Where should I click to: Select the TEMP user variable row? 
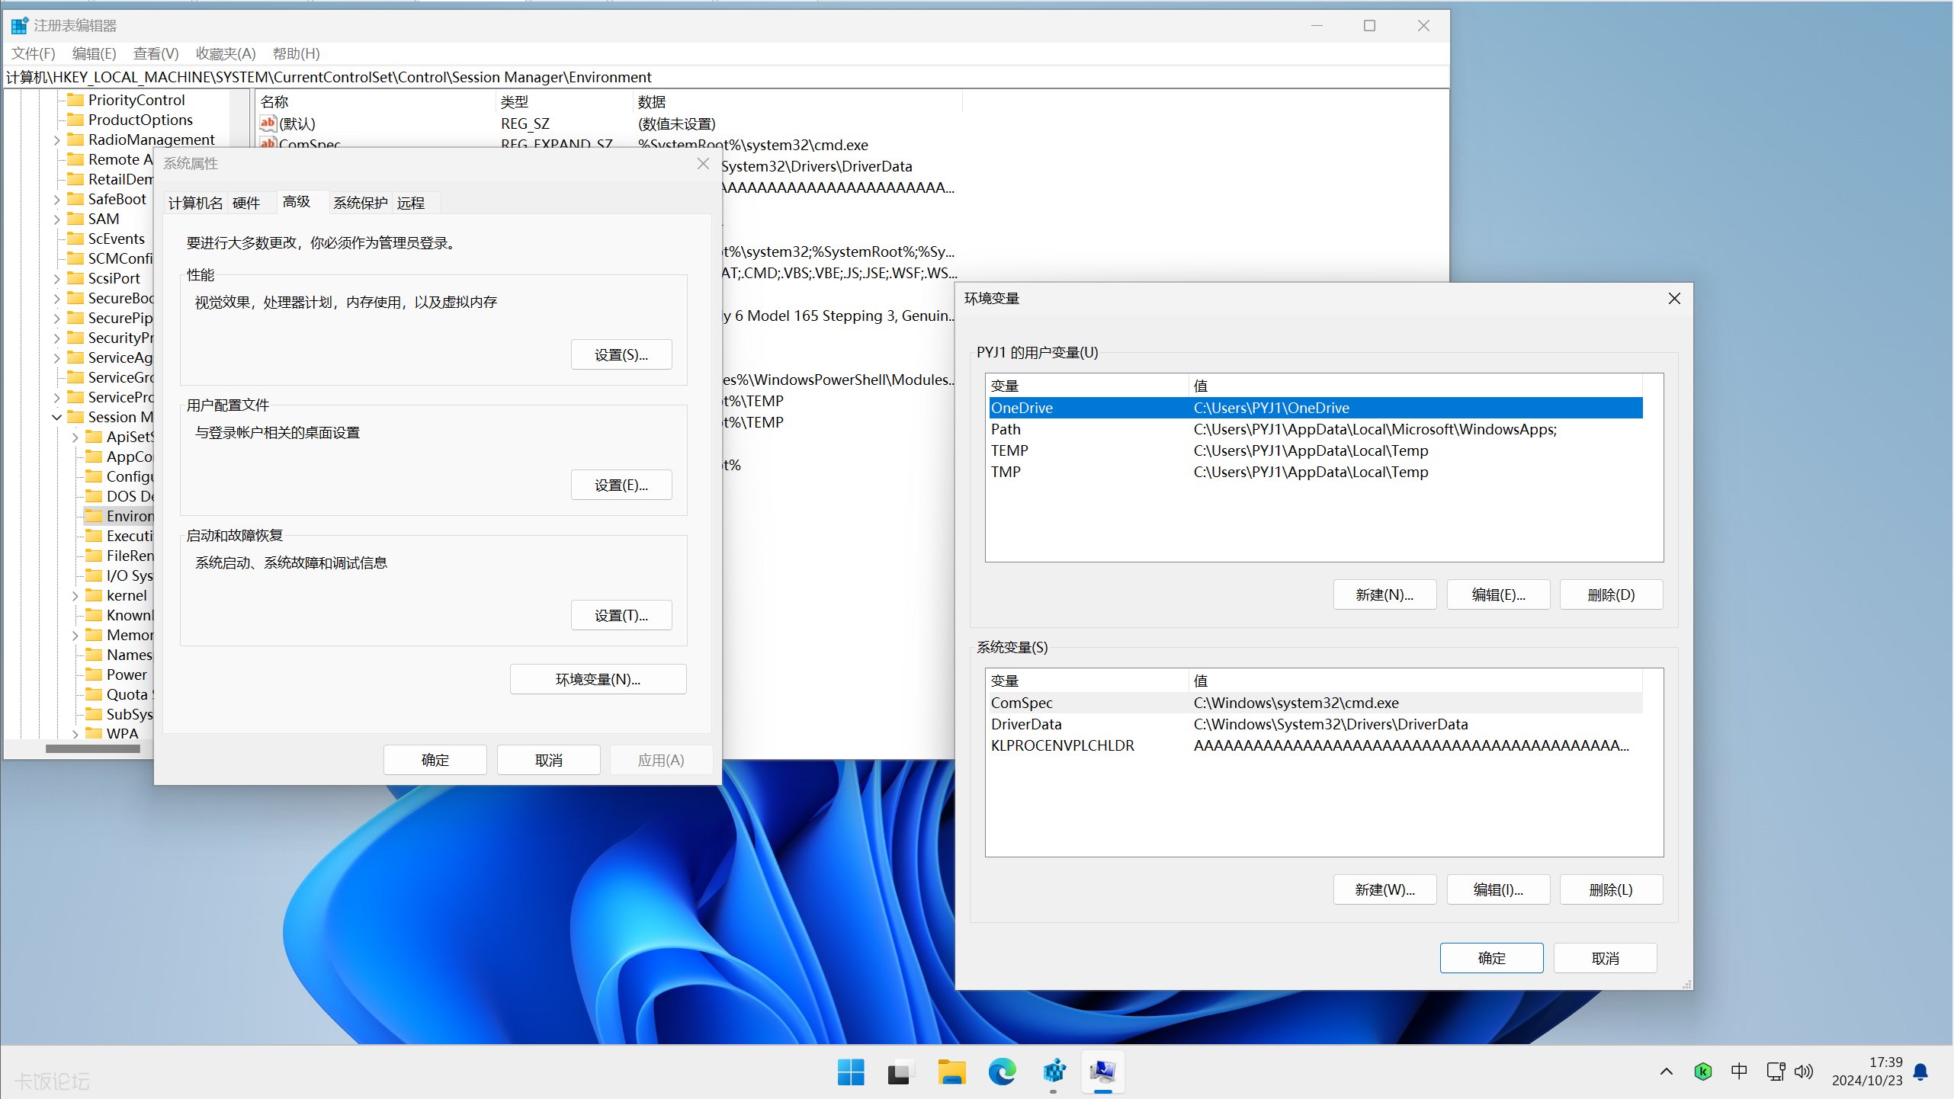1315,450
